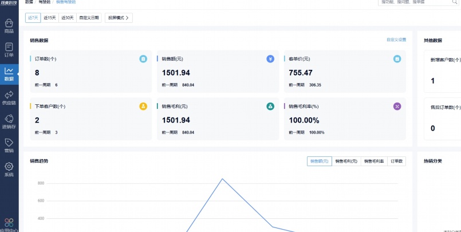Screen dimensions: 461x232
Task: Open 供应链 (Supply Chain) in sidebar
Action: tap(9, 97)
